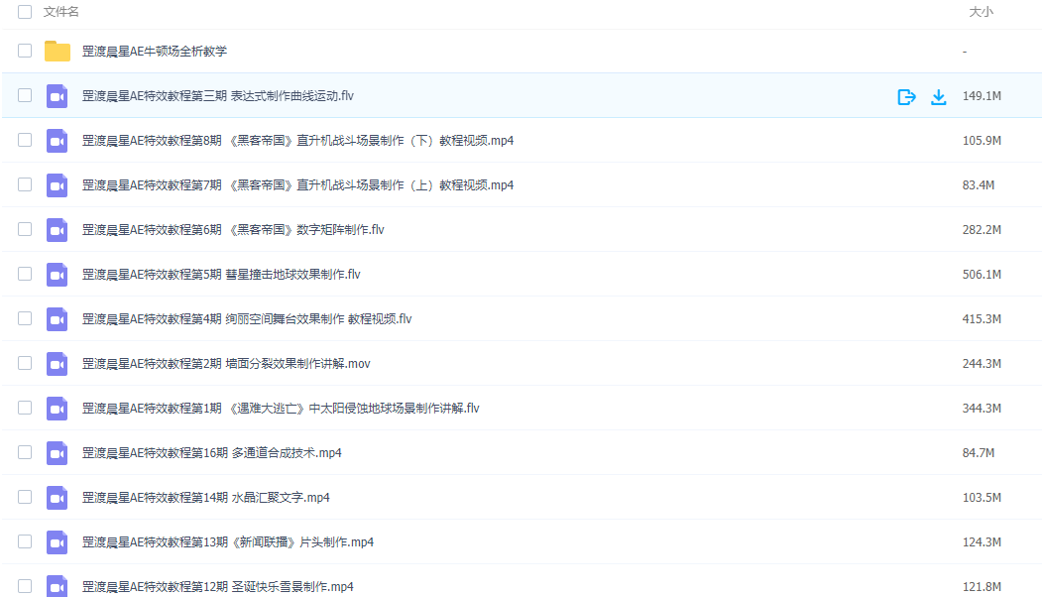Check the checkbox of 第13期 新闻联播片头制作
Image resolution: width=1042 pixels, height=597 pixels.
point(24,541)
